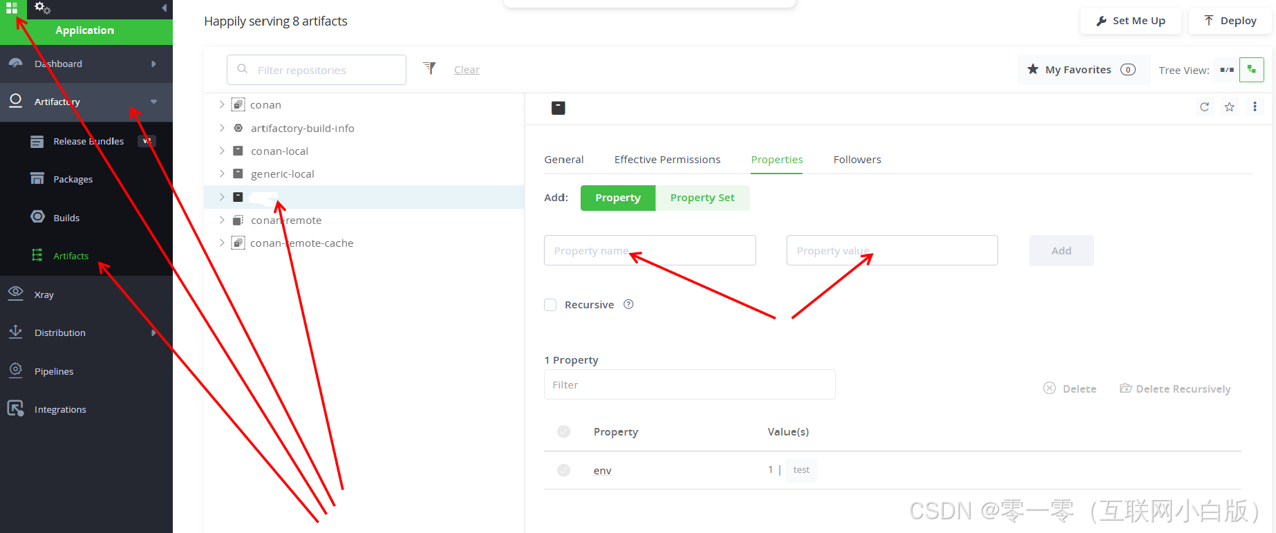Open the three-dot actions menu
This screenshot has height=533, width=1276.
1255,106
